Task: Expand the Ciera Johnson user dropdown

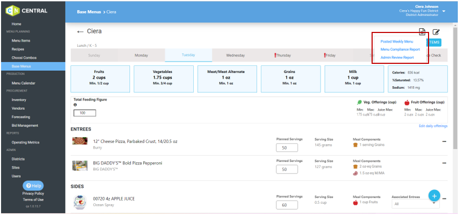Action: click(443, 11)
